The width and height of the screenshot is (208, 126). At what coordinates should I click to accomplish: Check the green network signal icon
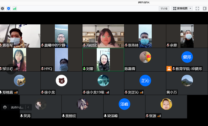pyautogui.click(x=14, y=8)
